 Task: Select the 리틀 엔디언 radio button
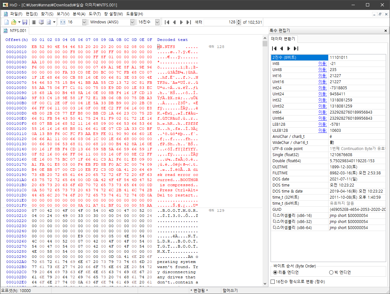click(x=286, y=272)
